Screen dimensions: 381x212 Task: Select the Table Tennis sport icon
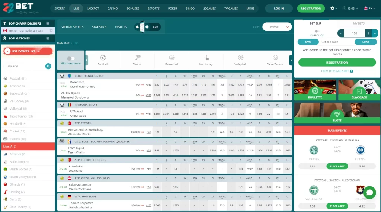tap(275, 58)
